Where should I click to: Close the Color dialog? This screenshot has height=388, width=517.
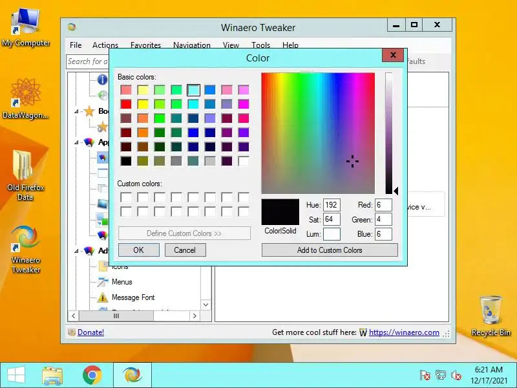[x=393, y=55]
